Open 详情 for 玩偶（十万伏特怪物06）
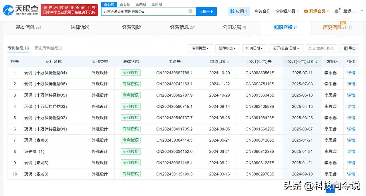The image size is (366, 196). pyautogui.click(x=351, y=84)
